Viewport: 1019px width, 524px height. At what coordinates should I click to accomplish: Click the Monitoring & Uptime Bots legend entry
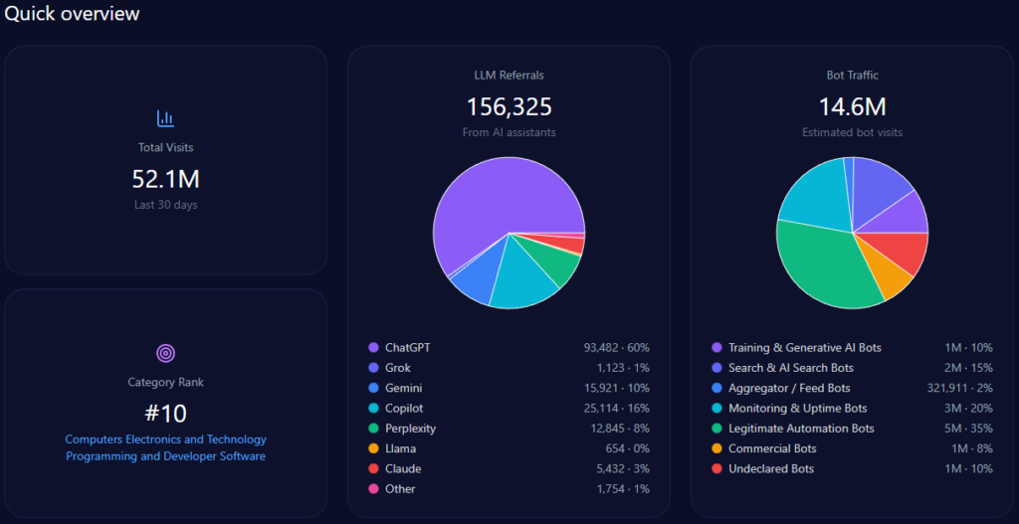tap(797, 409)
